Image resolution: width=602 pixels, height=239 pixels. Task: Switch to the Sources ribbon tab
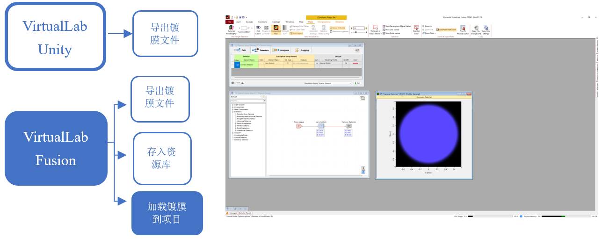click(x=249, y=22)
